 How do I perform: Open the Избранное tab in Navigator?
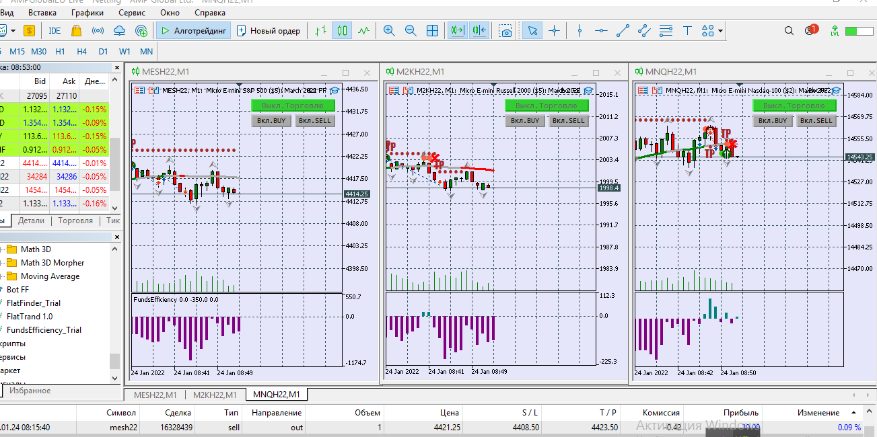click(x=30, y=391)
